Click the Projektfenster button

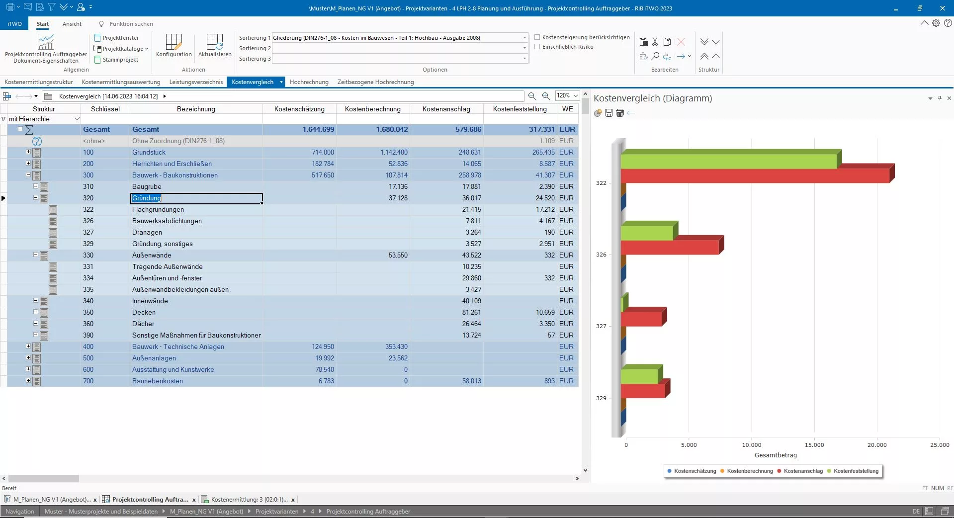[x=116, y=38]
